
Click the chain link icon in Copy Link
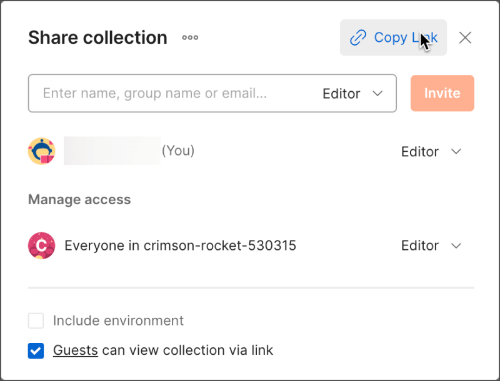pyautogui.click(x=357, y=37)
